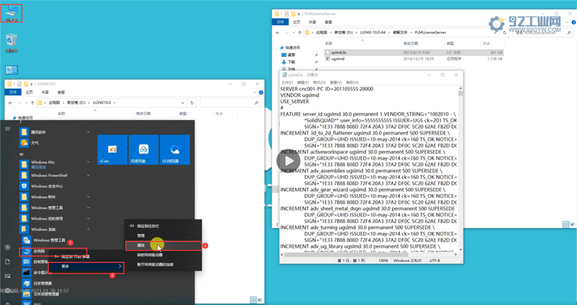Click 新加卷 (D:) breadcrumb in UGNX10.0 window
The width and height of the screenshot is (577, 305).
point(76,103)
